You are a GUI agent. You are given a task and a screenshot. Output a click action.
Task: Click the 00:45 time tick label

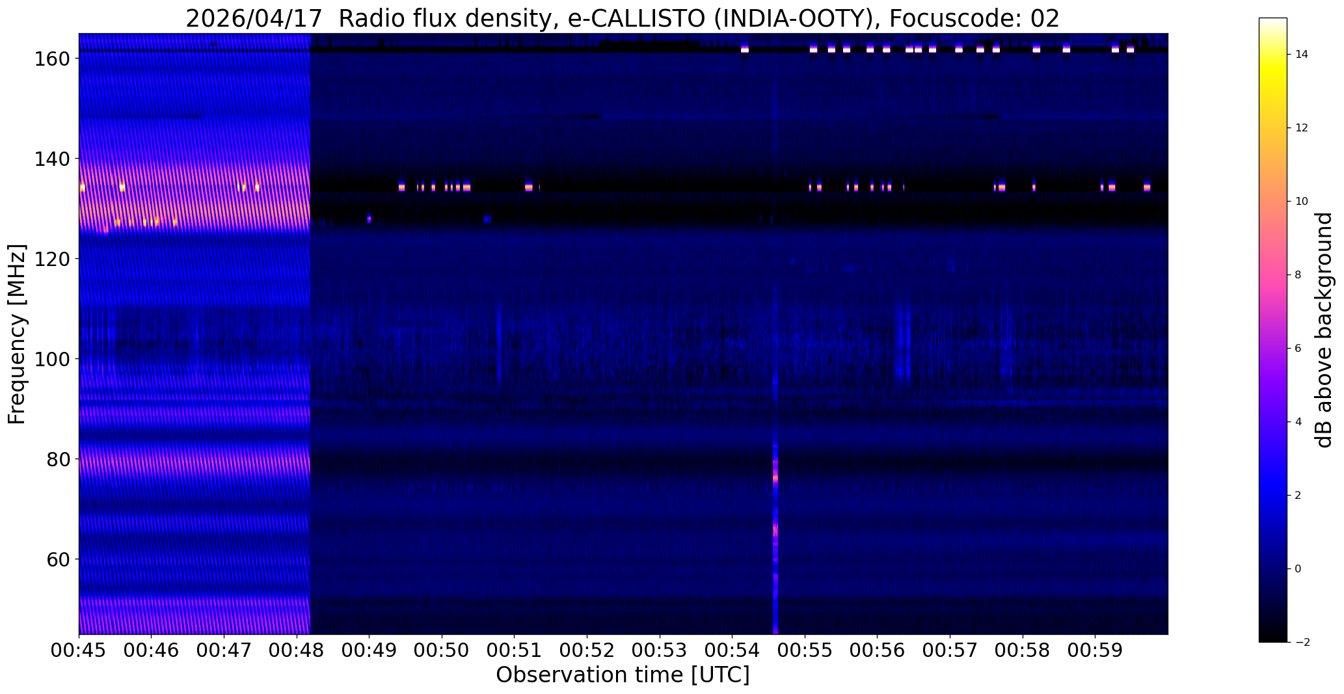[x=79, y=650]
